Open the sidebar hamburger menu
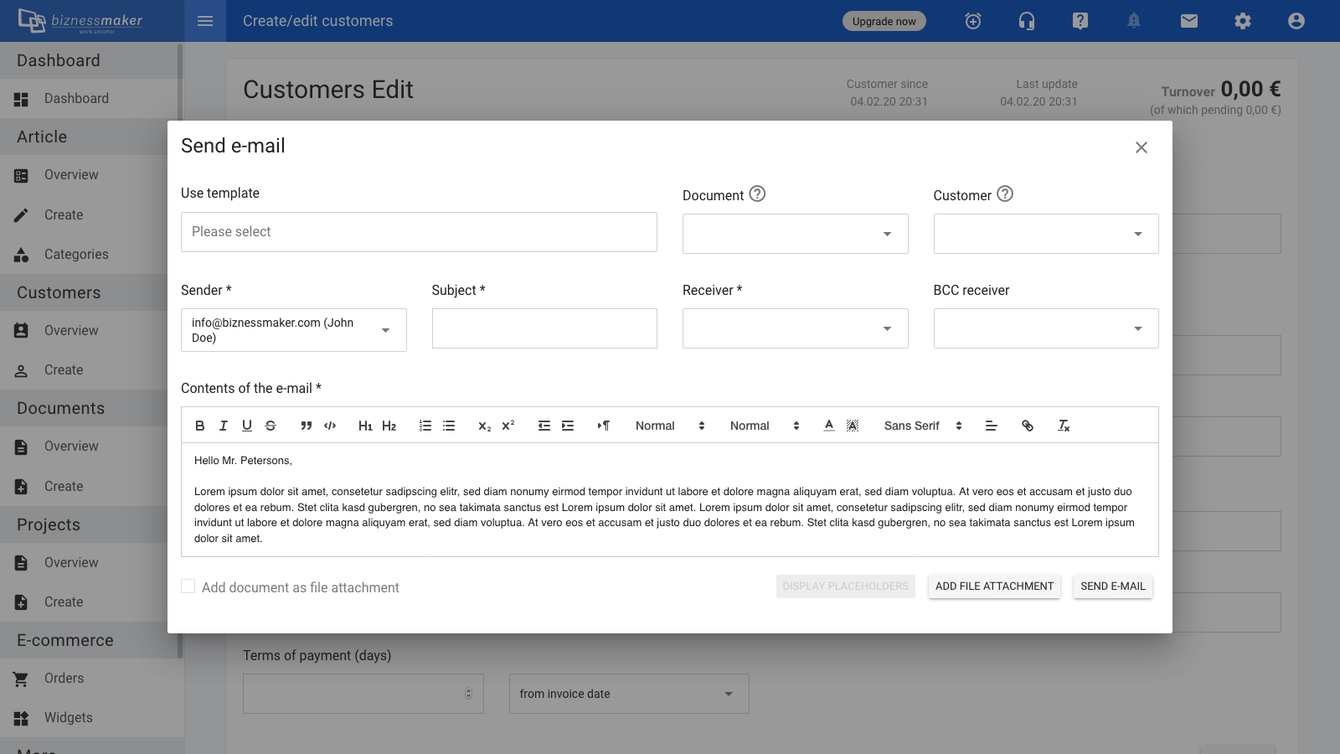This screenshot has height=754, width=1340. click(205, 21)
